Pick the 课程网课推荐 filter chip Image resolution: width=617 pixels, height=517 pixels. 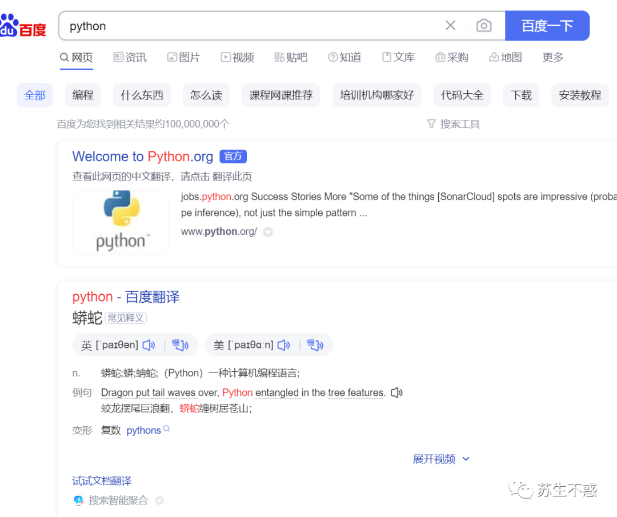(281, 95)
